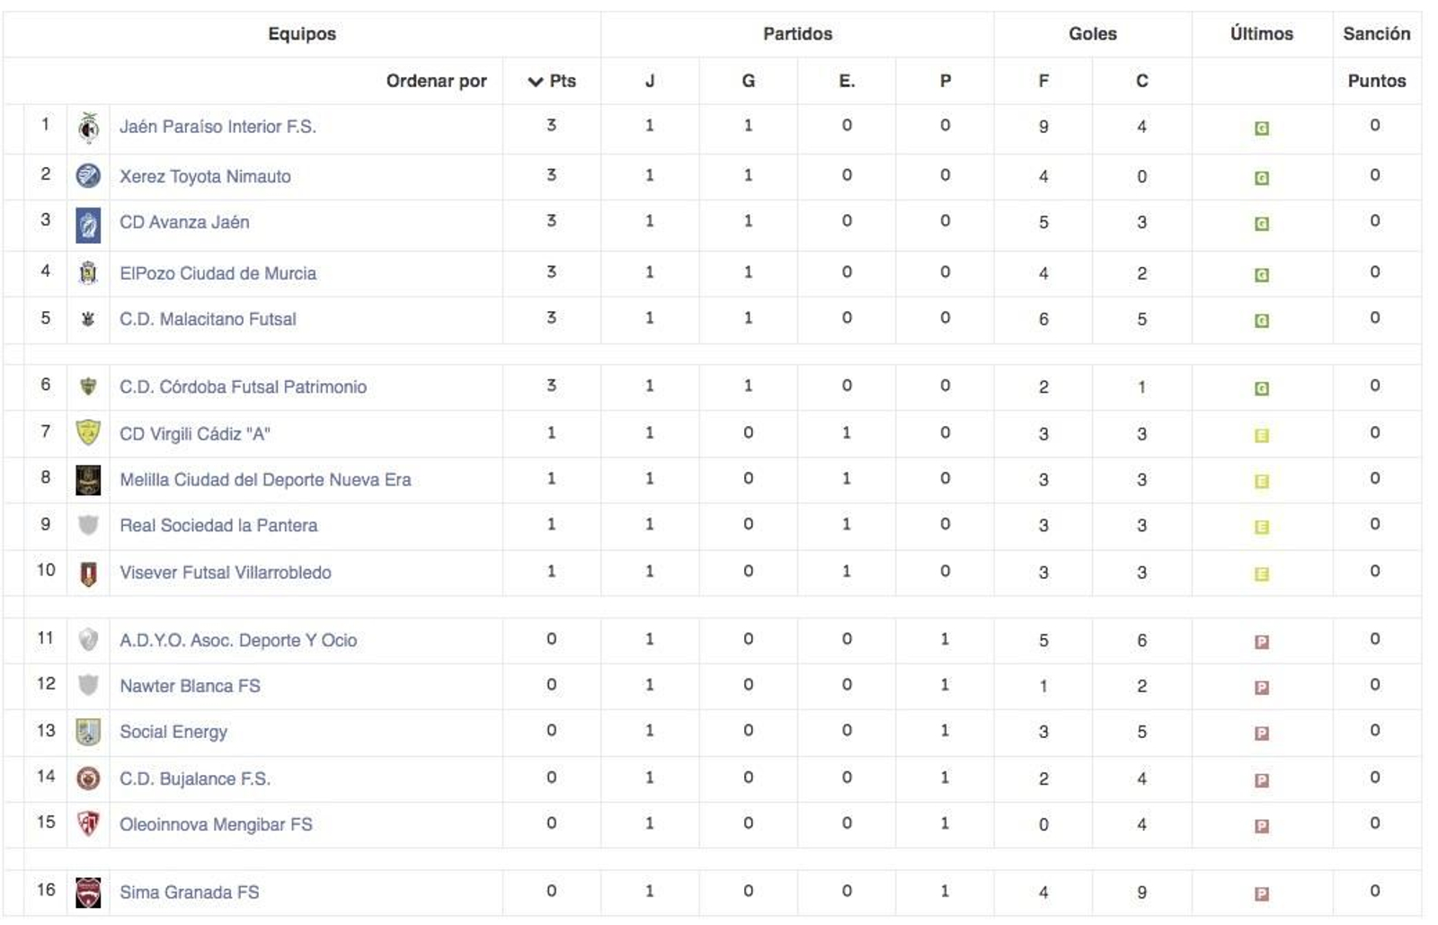
Task: Click green G result badge for Xerez
Action: (x=1261, y=178)
